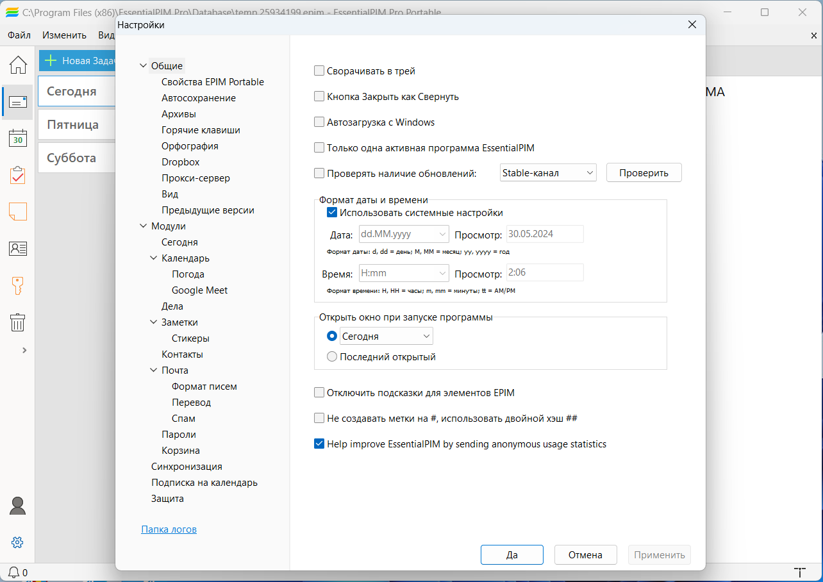Collapse the Модули tree node
Image resolution: width=823 pixels, height=582 pixels.
pos(143,226)
